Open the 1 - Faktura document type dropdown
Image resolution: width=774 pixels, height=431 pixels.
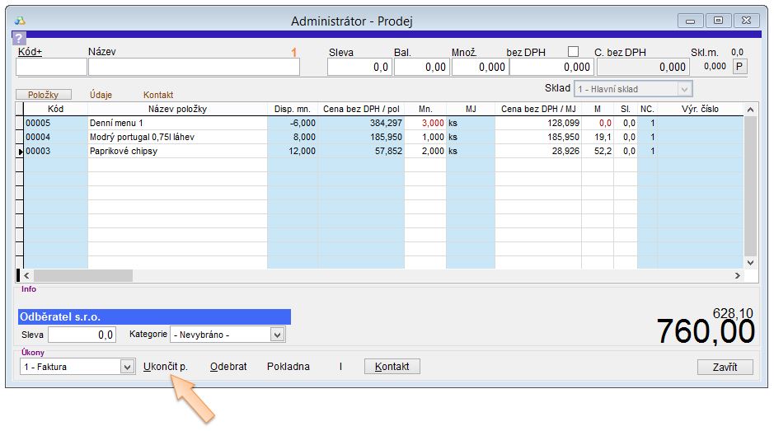tap(127, 367)
